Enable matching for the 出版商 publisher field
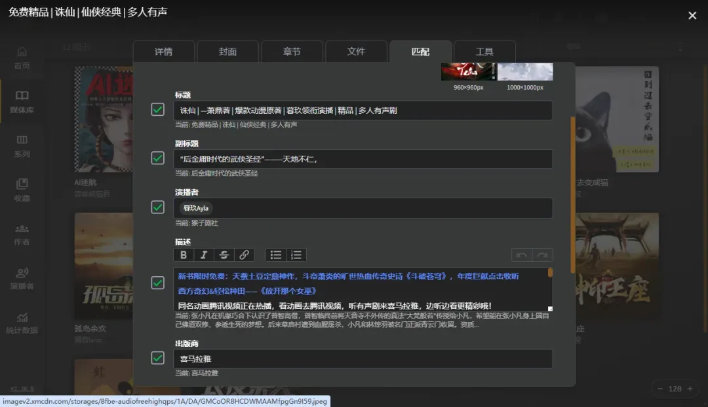This screenshot has height=407, width=708. 157,357
